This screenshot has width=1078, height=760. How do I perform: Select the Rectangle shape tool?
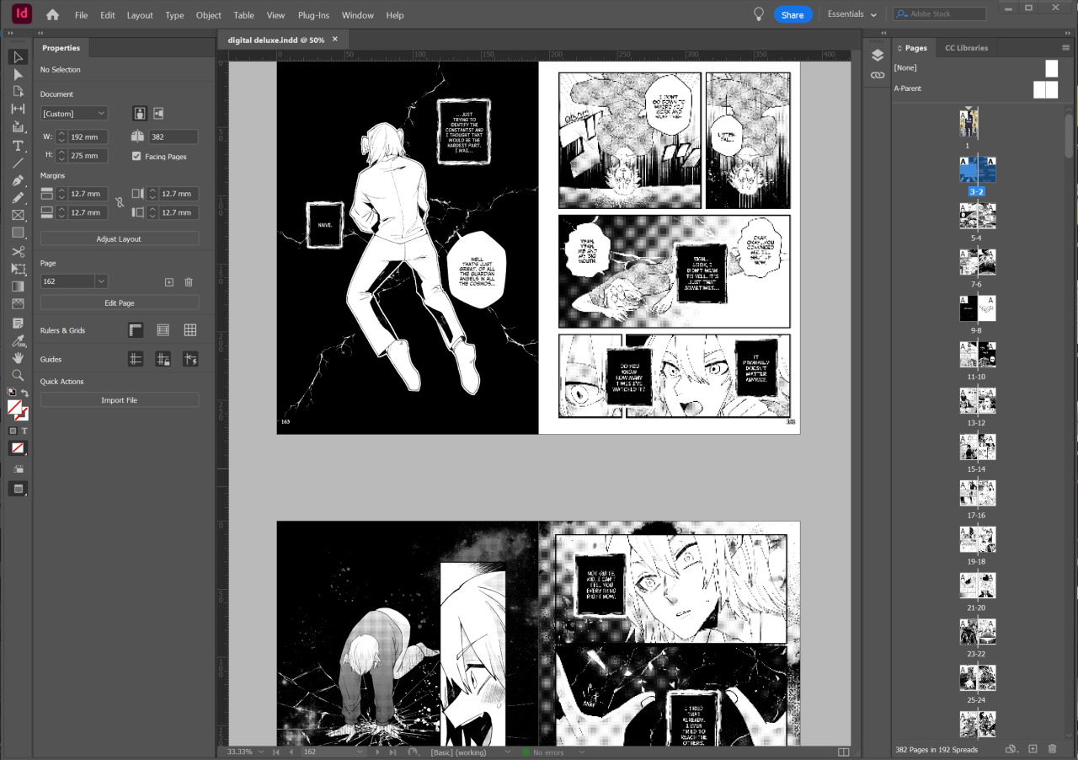(19, 232)
